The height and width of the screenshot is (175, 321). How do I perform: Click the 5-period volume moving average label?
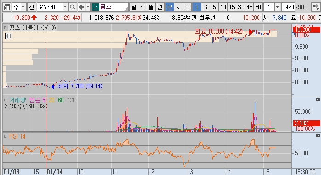pyautogui.click(x=37, y=100)
